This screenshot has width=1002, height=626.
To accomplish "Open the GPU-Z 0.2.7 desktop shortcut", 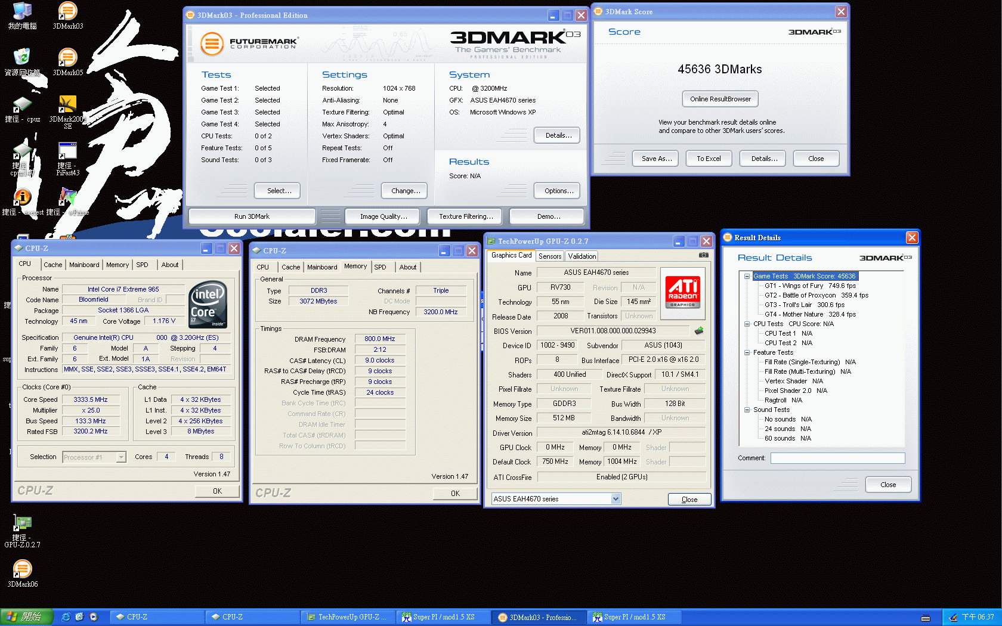I will coord(22,532).
